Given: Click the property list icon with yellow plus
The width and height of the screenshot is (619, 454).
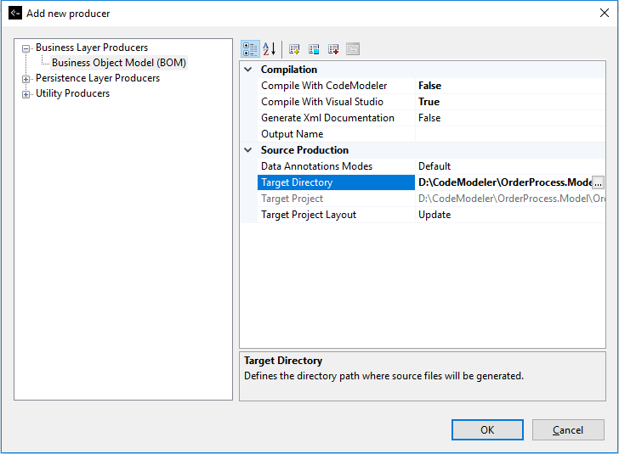Looking at the screenshot, I should point(294,49).
